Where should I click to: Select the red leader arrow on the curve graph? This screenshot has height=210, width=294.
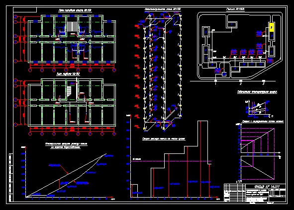coord(64,169)
